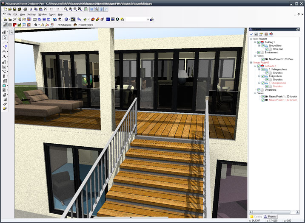Open the empty combo box dropdown in toolbar
The image size is (305, 223).
pyautogui.click(x=148, y=20)
